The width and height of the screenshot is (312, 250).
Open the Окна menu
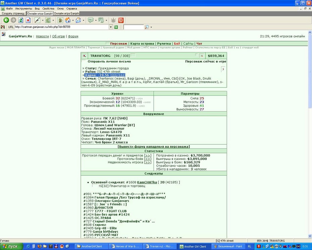click(60, 9)
